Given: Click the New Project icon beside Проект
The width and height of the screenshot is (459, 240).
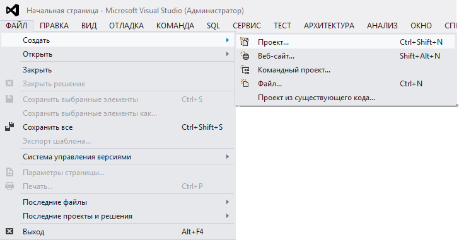Looking at the screenshot, I should click(x=245, y=42).
